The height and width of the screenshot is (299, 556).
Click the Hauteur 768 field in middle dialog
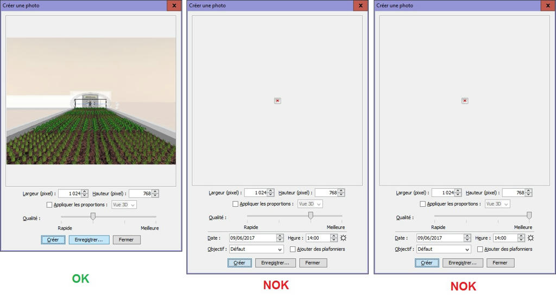pos(326,193)
